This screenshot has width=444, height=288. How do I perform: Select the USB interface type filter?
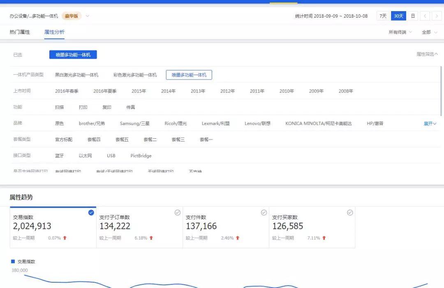111,156
